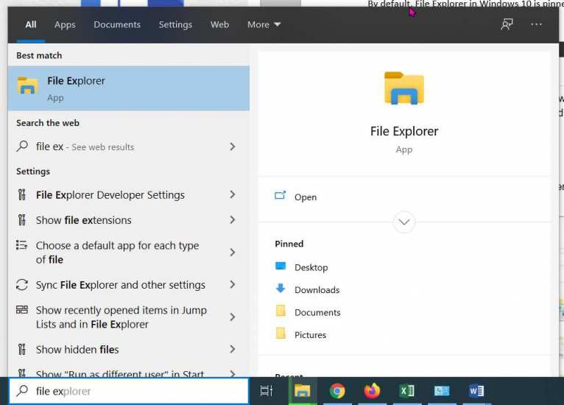Launch Google Chrome from the taskbar

337,390
